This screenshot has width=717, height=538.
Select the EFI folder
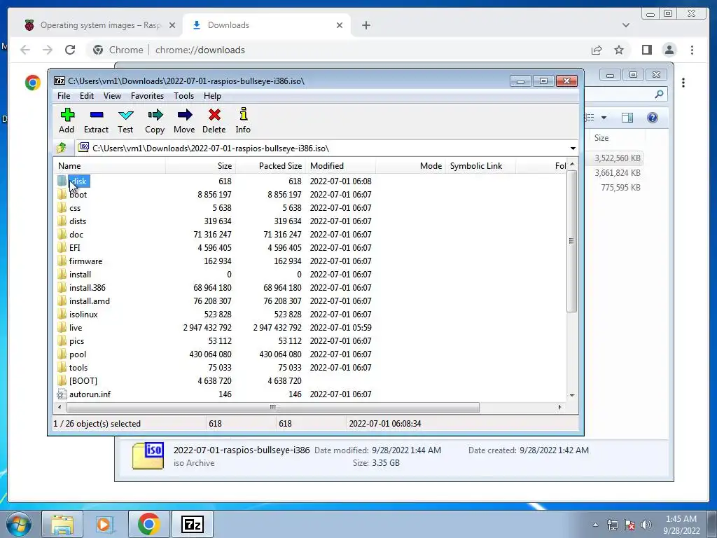(x=74, y=247)
